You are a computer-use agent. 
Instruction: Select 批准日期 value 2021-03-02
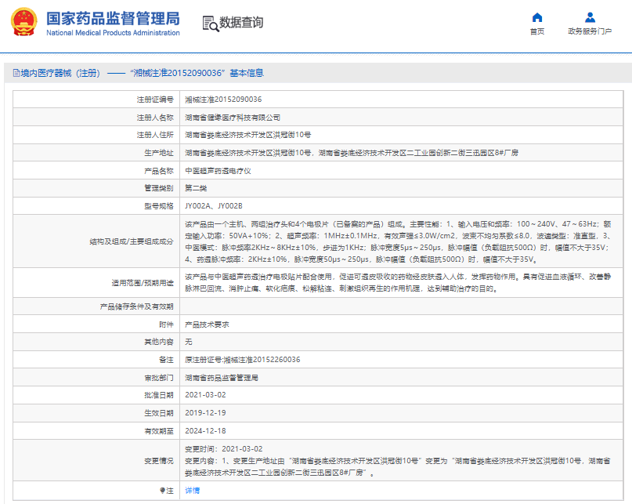[x=205, y=395]
